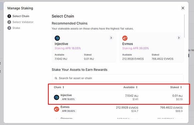Image resolution: width=194 pixels, height=125 pixels.
Task: Click the Injective logo in recommended card
Action: point(57,38)
